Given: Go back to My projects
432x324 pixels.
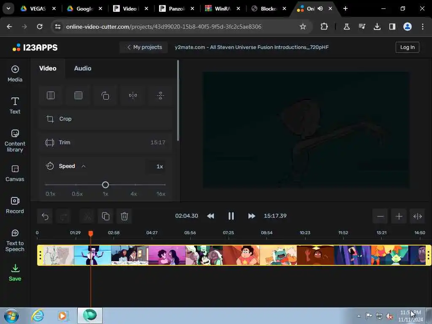Looking at the screenshot, I should (144, 47).
